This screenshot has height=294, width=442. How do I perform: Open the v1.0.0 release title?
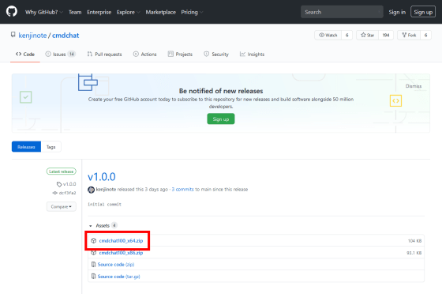point(102,177)
